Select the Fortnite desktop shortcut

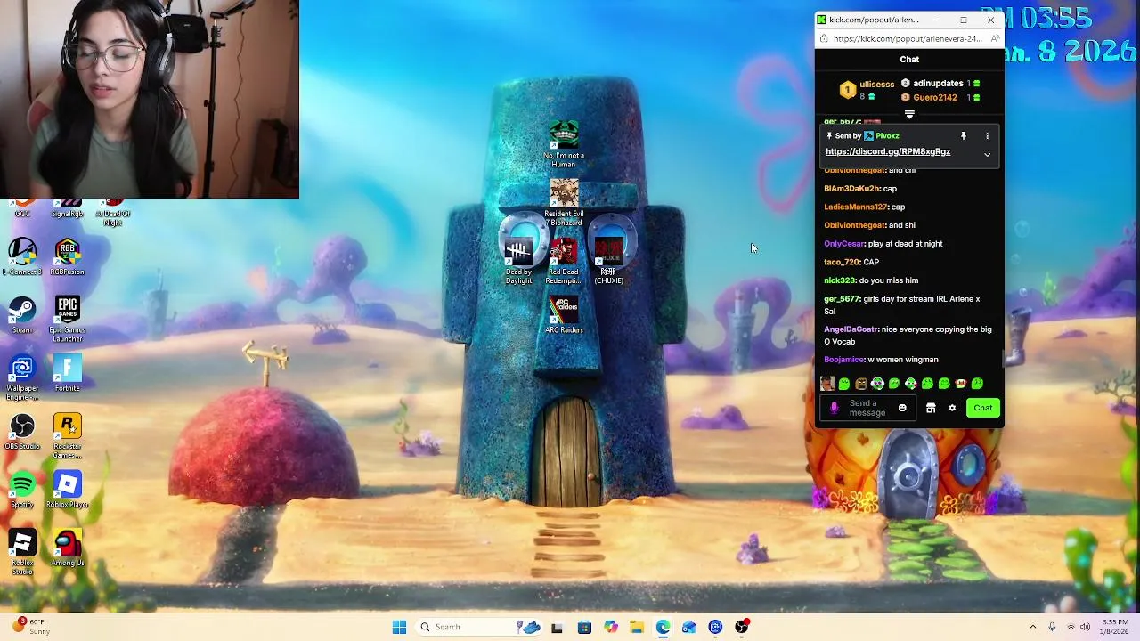[68, 373]
